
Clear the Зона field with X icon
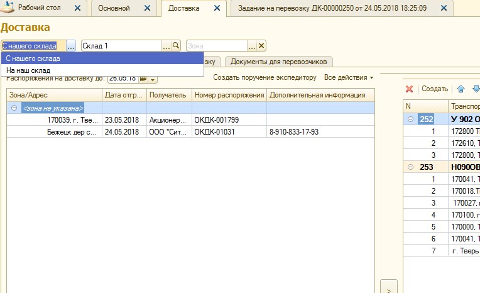click(x=261, y=46)
